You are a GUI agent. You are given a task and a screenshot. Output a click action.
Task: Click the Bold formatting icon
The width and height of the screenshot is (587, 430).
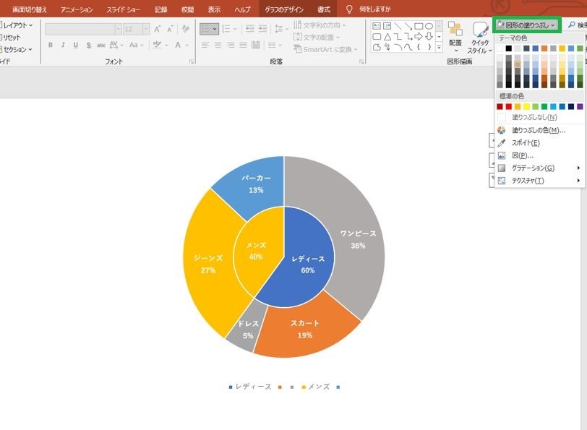point(50,46)
